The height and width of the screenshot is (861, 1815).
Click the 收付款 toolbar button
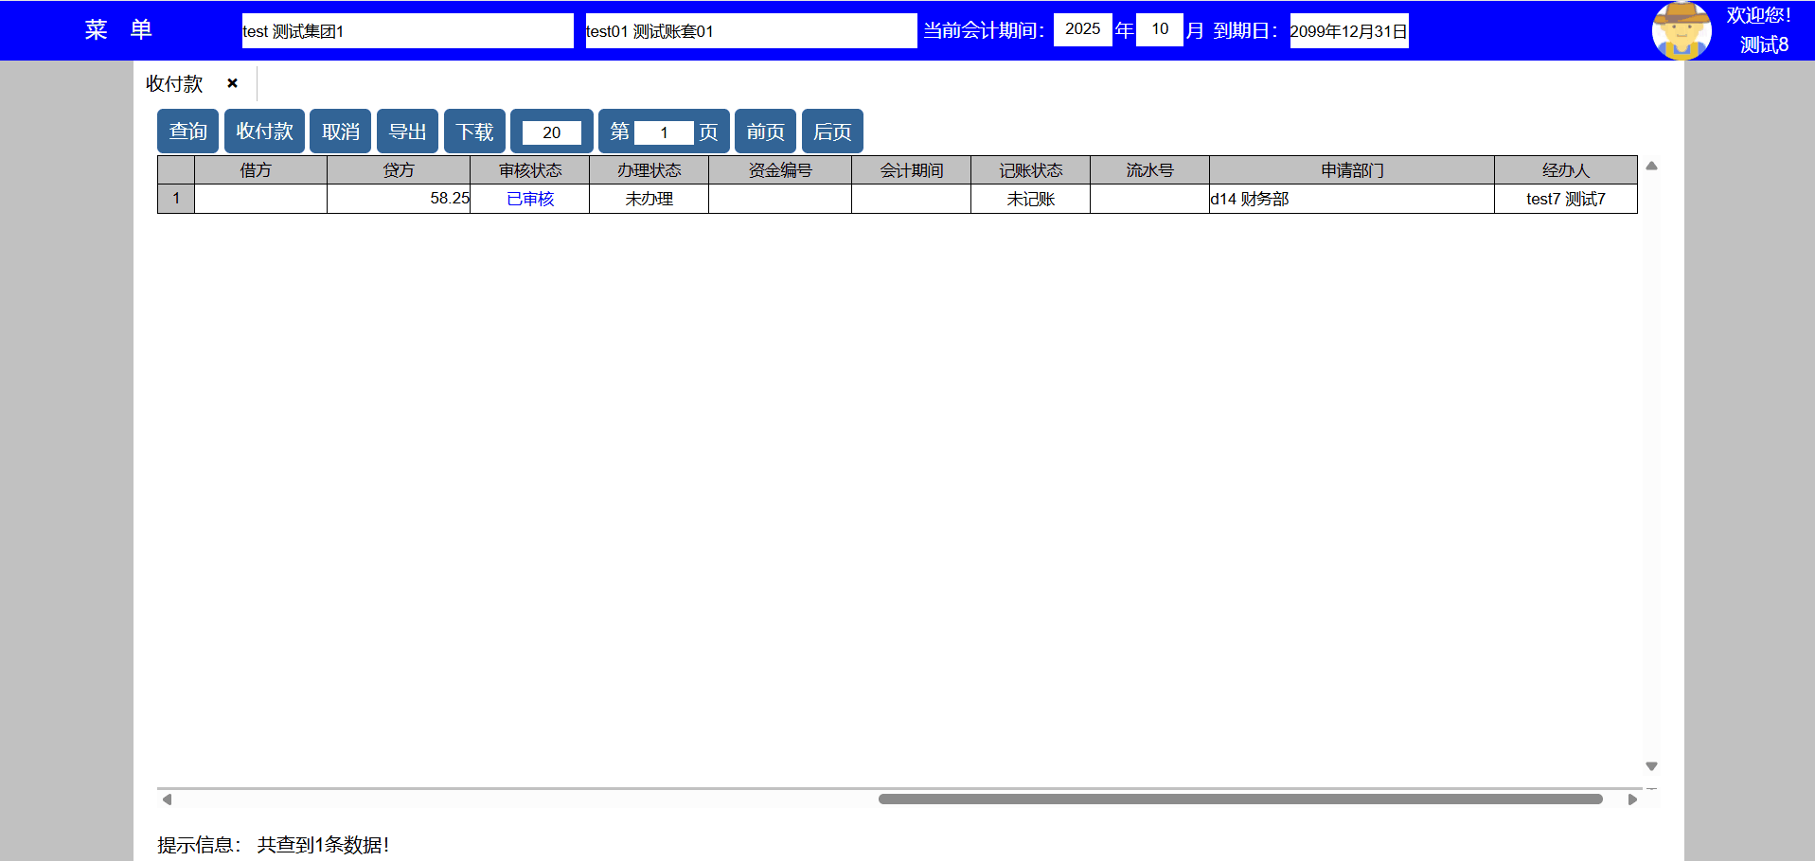264,132
